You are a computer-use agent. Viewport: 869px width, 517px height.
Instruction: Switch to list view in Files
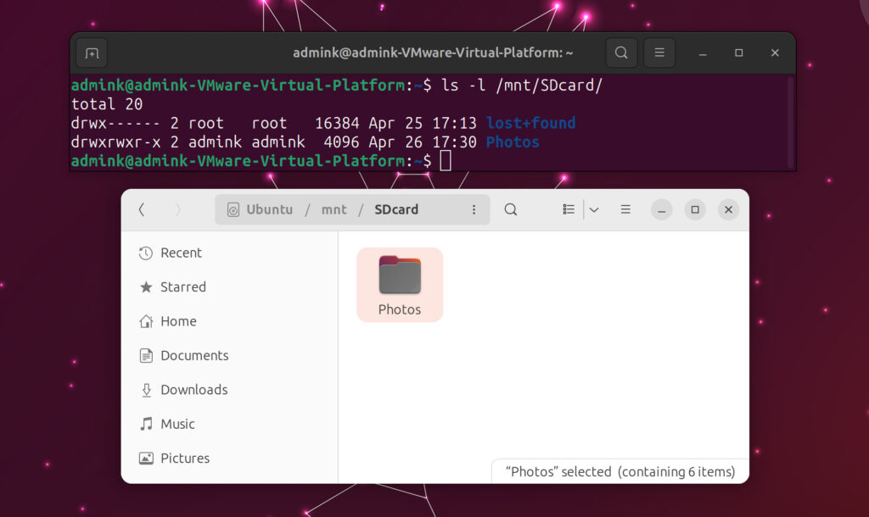click(x=568, y=209)
